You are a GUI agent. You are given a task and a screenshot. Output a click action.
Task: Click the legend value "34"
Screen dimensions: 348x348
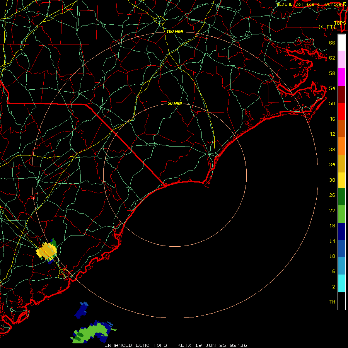(x=332, y=165)
